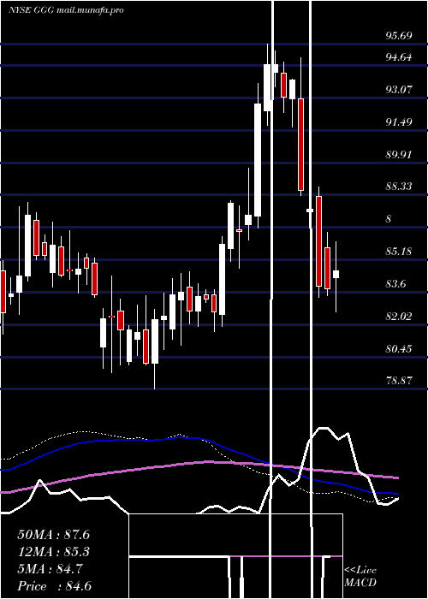This screenshot has width=428, height=599.
Task: Click the <<Live MACD label
Action: [360, 577]
